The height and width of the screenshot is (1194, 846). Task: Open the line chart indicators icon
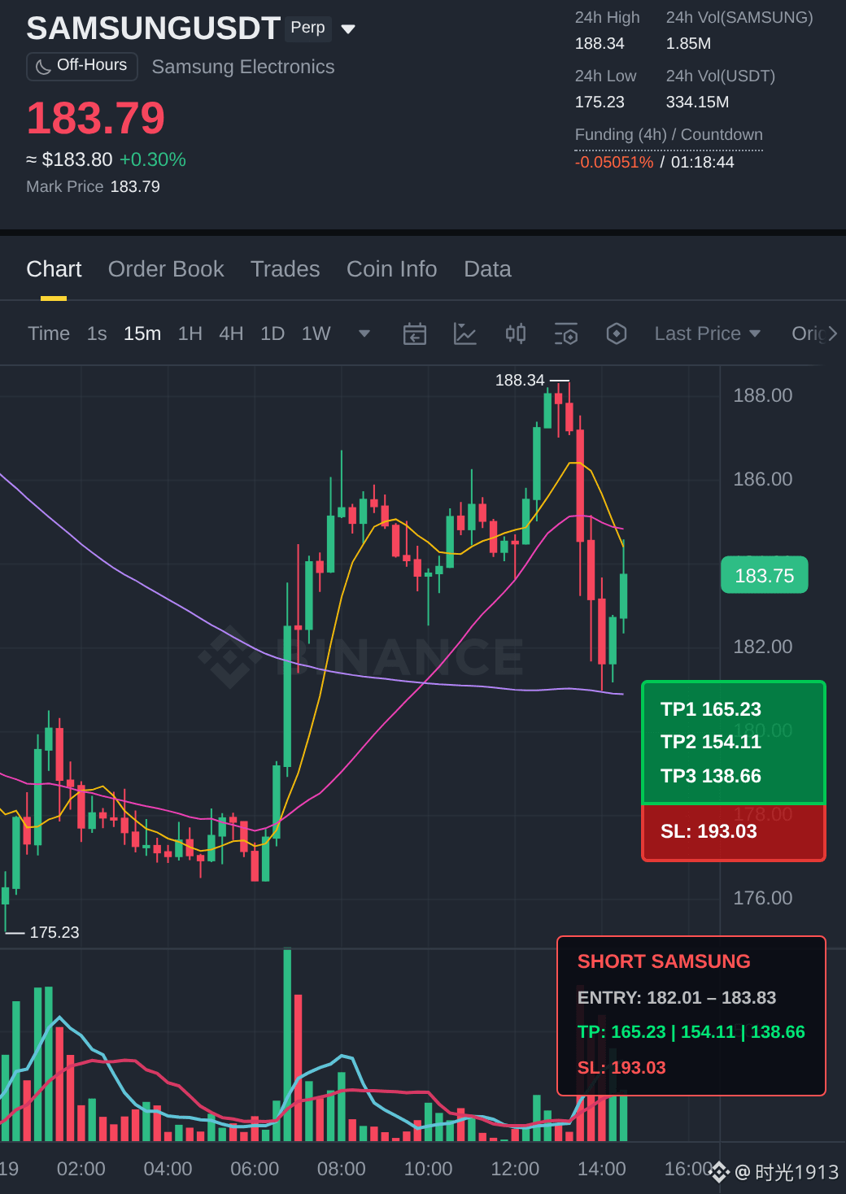465,333
